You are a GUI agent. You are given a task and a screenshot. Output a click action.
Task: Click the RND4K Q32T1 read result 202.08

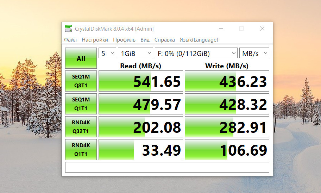(x=141, y=127)
